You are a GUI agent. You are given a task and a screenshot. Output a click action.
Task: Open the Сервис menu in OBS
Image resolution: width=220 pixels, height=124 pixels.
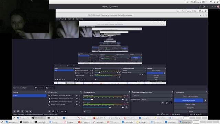coord(71,19)
